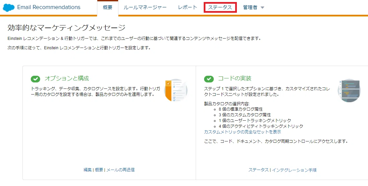The height and width of the screenshot is (186, 368).
Task: Click the 3 個のカスタムカタログ属性 list item
Action: pos(245,115)
